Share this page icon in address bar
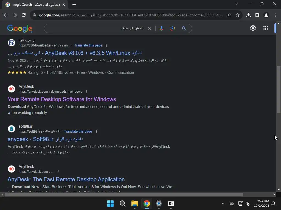Viewport: 281px width, 210px height. pyautogui.click(x=229, y=15)
